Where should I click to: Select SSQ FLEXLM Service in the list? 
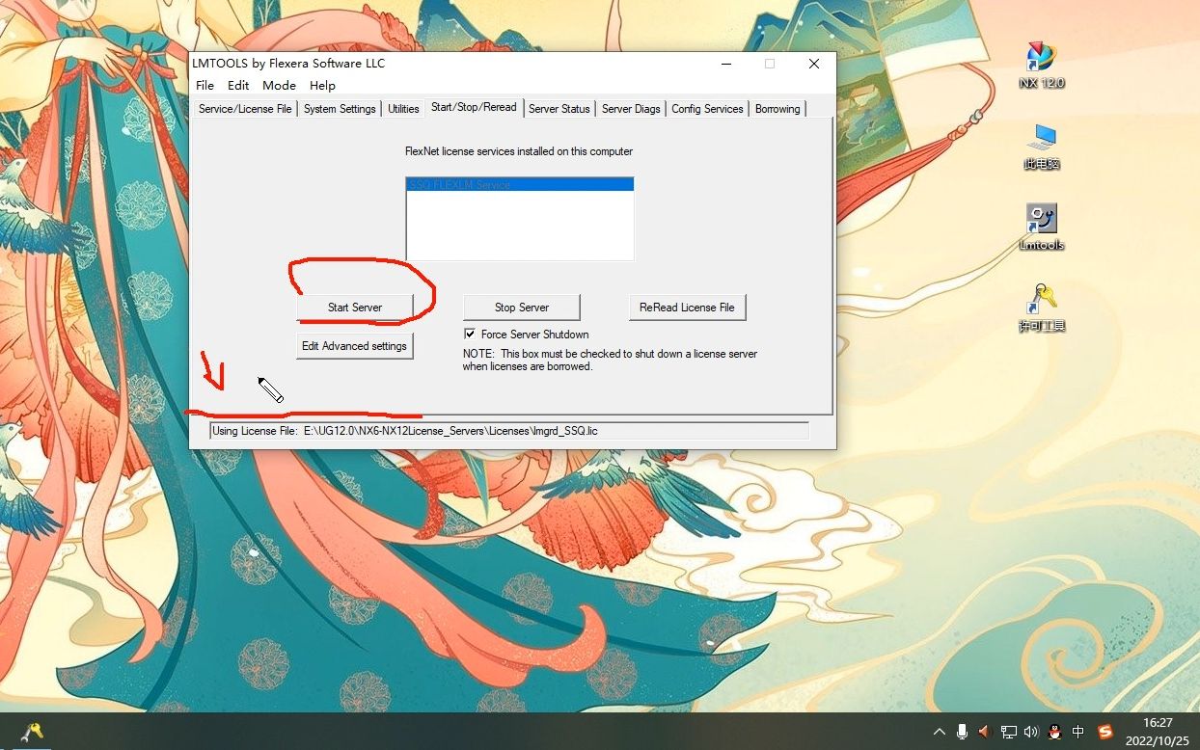520,184
